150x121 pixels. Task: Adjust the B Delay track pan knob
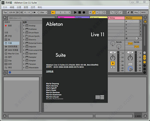coord(113,58)
